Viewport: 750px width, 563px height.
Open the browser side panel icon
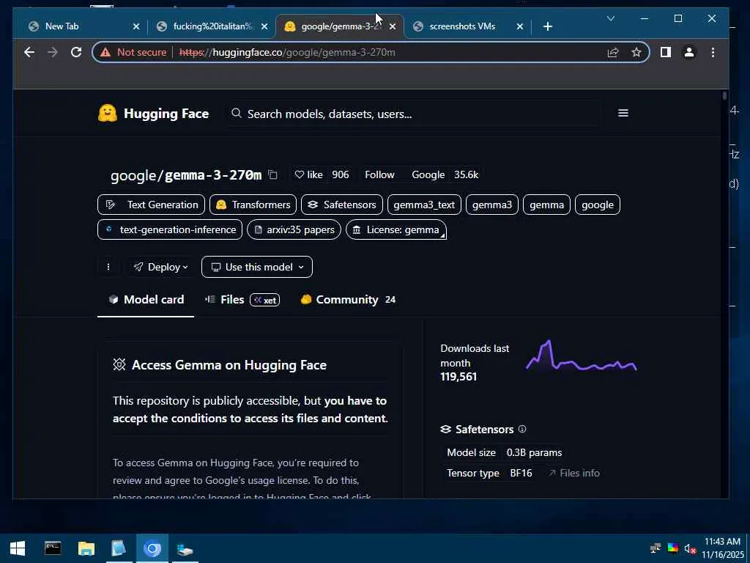[665, 52]
